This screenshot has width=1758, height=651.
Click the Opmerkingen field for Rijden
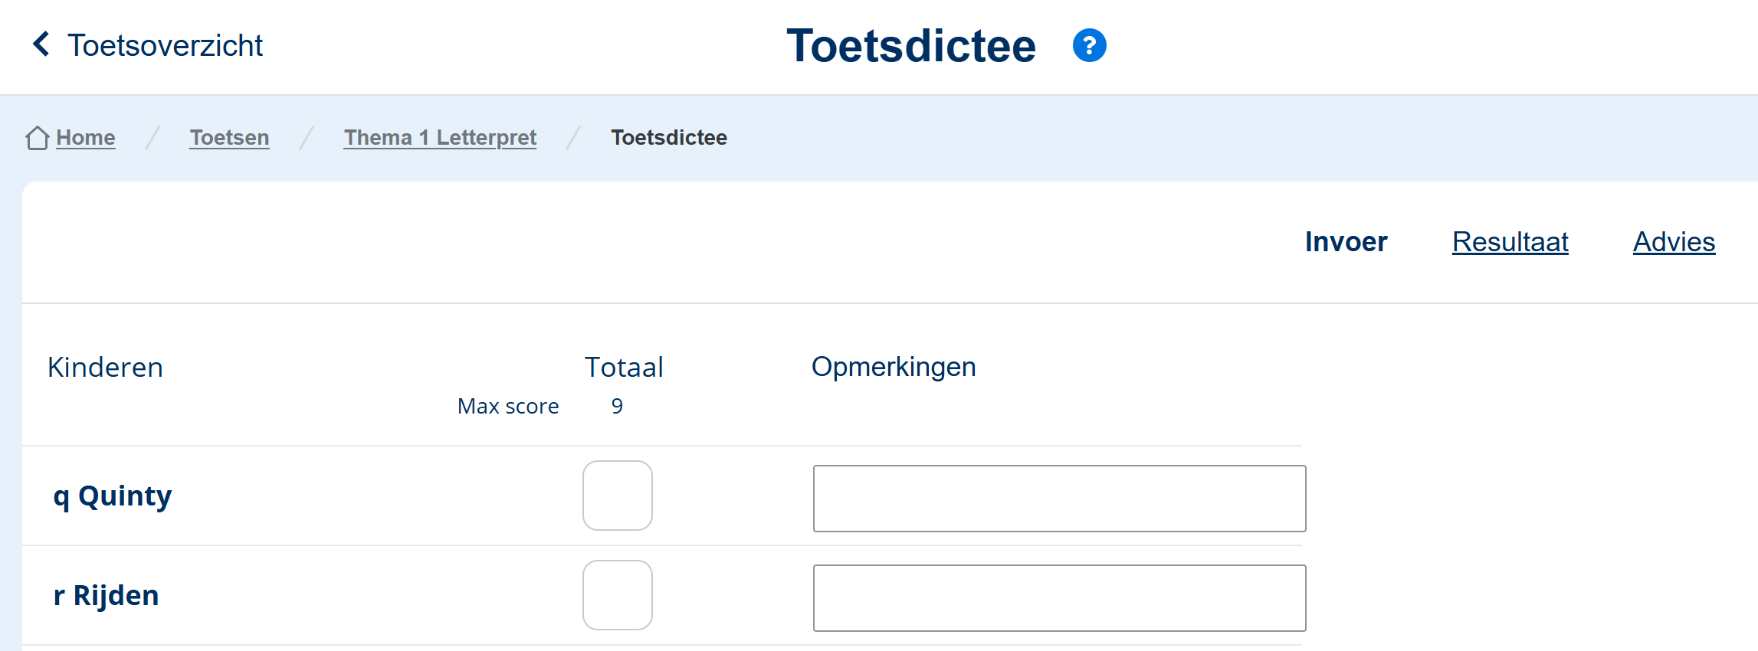[x=1059, y=598]
